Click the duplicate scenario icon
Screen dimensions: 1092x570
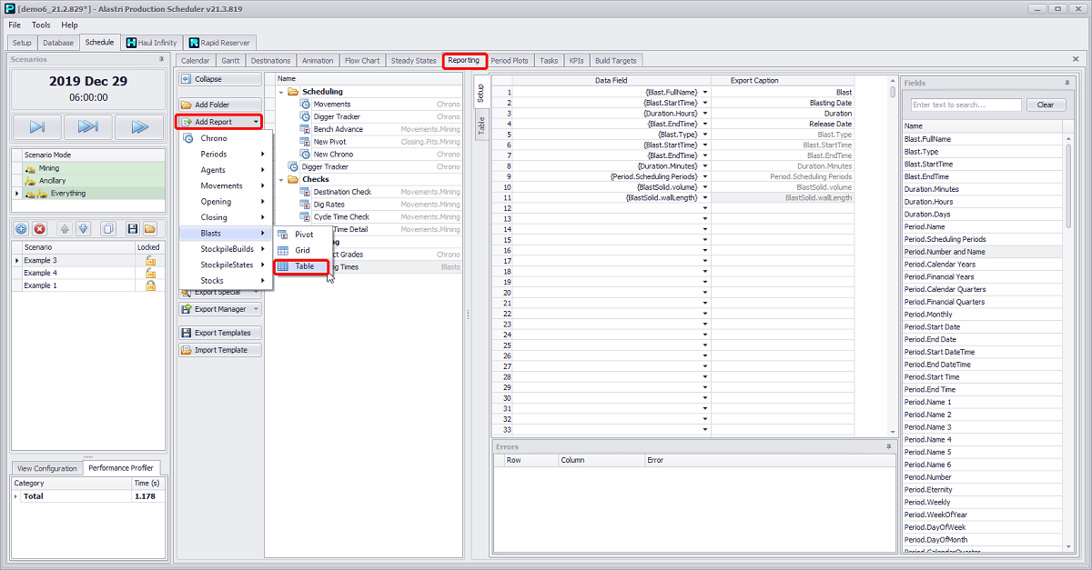pos(109,229)
